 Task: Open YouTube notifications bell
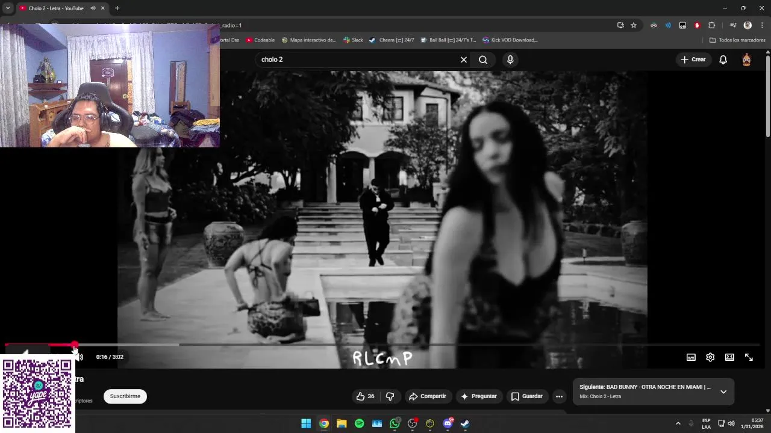tap(723, 60)
